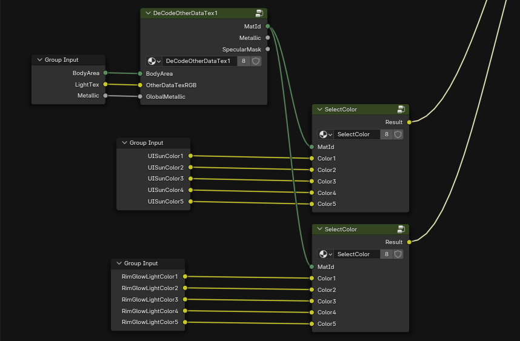
Task: Toggle fake user shield in upper SelectColor node
Action: pyautogui.click(x=398, y=134)
